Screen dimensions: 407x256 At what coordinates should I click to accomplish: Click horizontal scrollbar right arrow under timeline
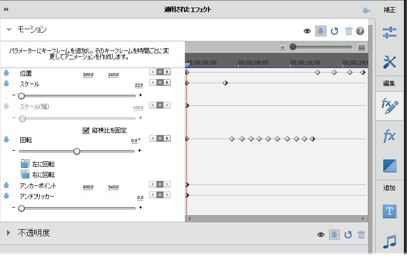[x=363, y=219]
